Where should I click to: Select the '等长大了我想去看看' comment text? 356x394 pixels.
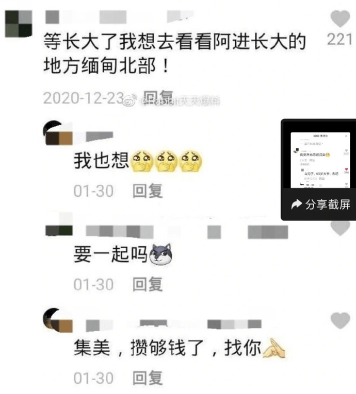(174, 53)
